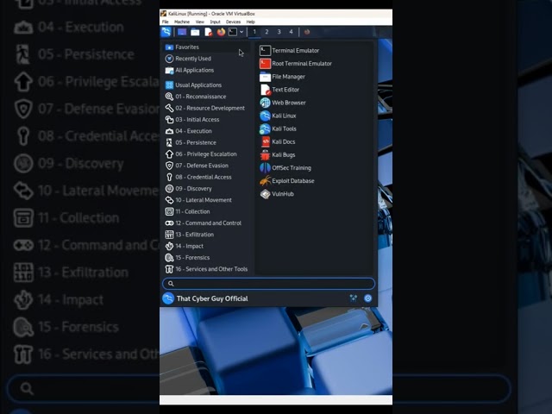Viewport: 552px width, 414px height.
Task: Open the 15 - Forensics category
Action: coord(207,258)
